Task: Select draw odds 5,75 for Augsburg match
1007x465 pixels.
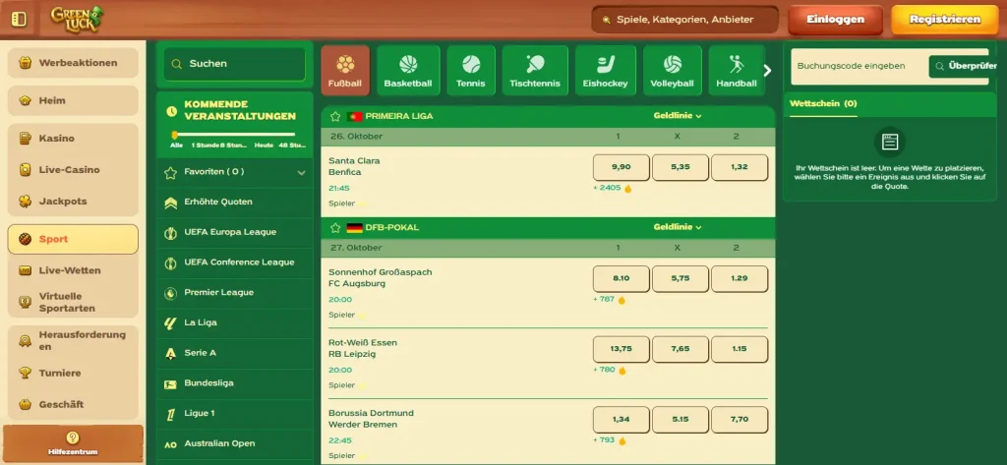Action: [x=681, y=279]
